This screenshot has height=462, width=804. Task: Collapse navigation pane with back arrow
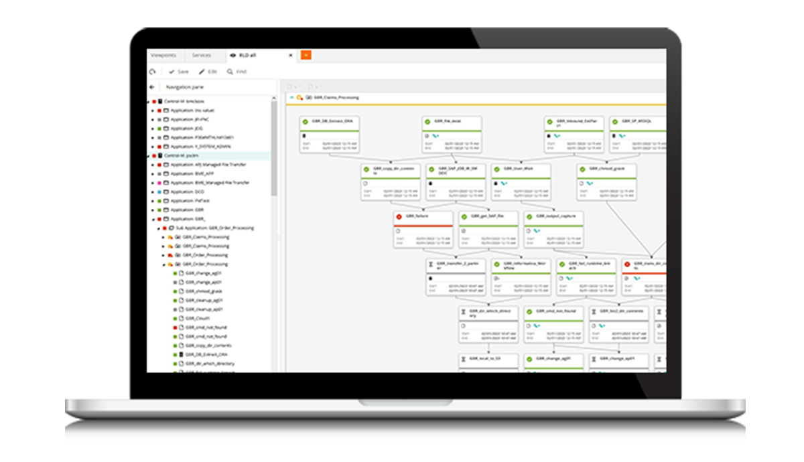pyautogui.click(x=152, y=87)
